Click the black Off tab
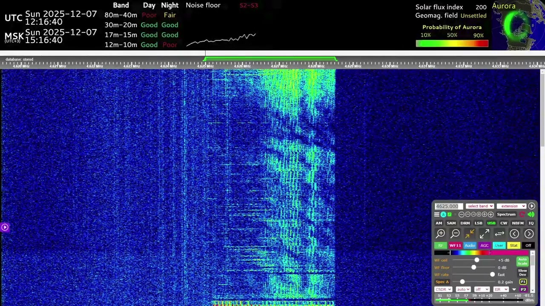 click(528, 246)
